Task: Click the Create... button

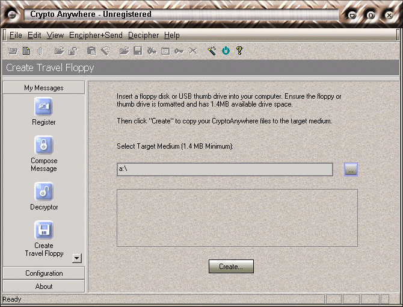Action: click(x=231, y=267)
